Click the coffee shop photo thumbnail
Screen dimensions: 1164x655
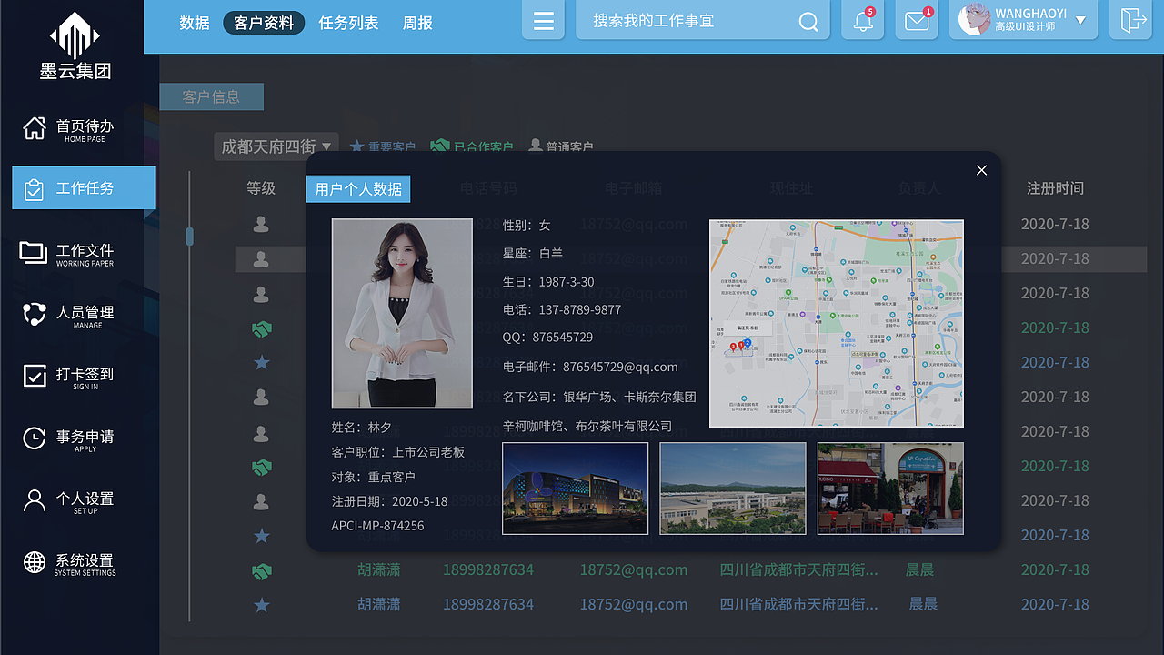click(889, 489)
